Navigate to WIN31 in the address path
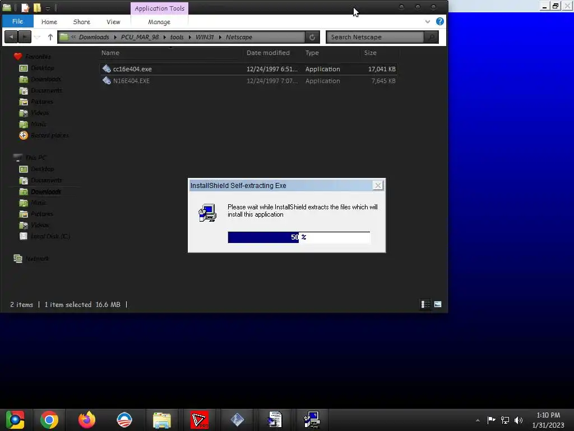 pyautogui.click(x=204, y=37)
